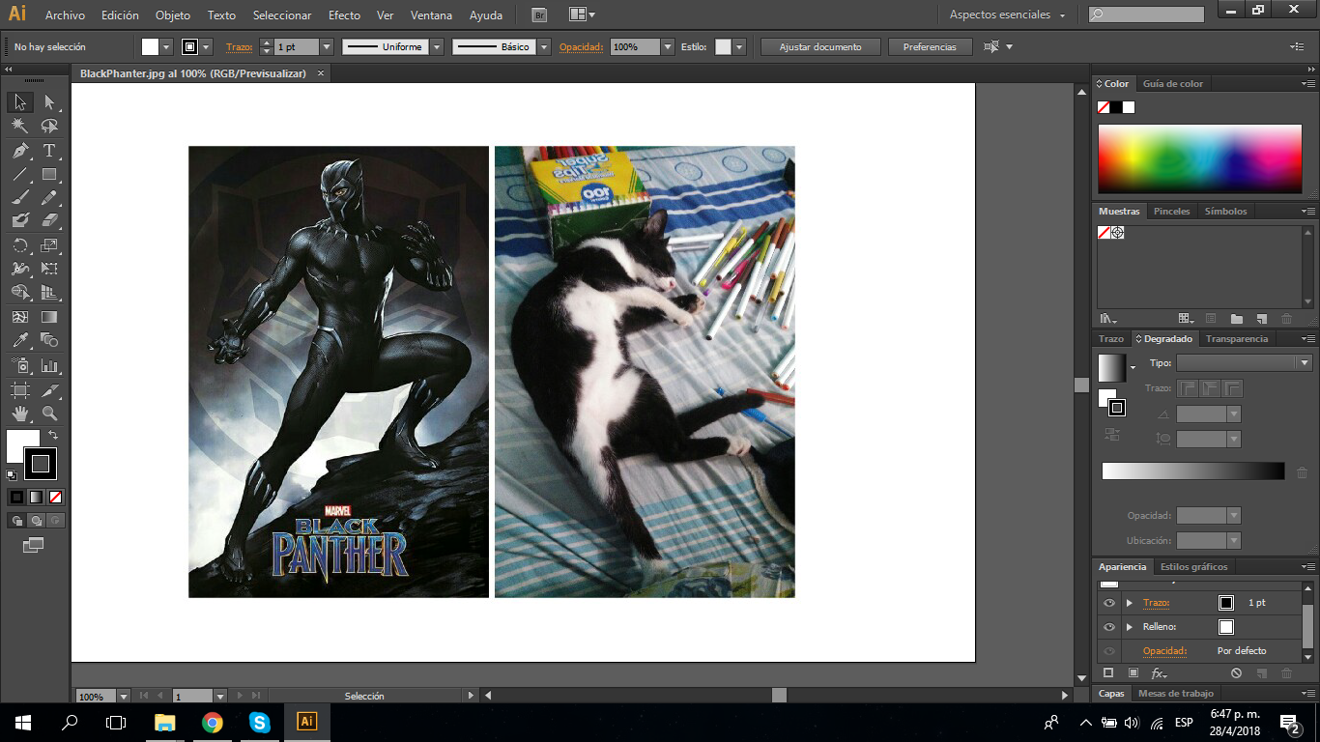Click the fx add effect icon

pos(1159,672)
